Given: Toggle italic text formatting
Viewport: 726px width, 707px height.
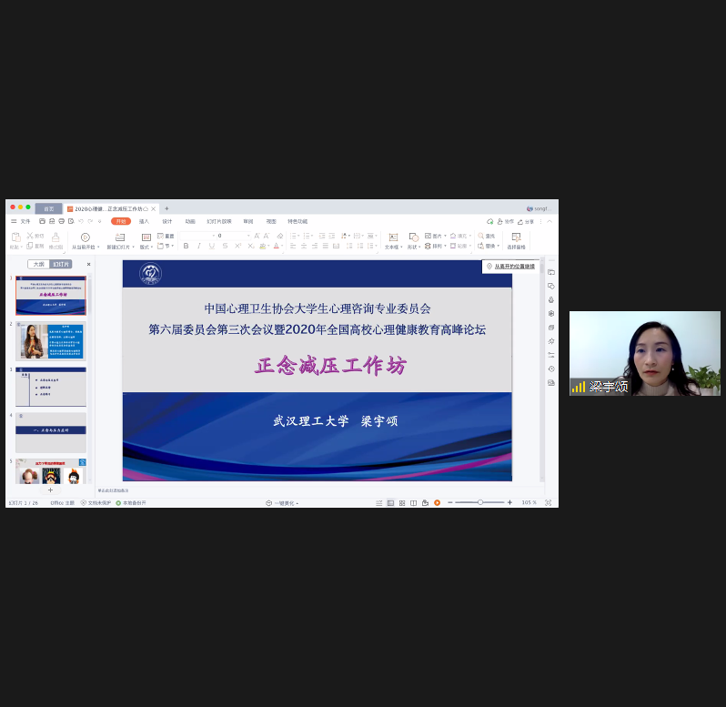Looking at the screenshot, I should (199, 246).
